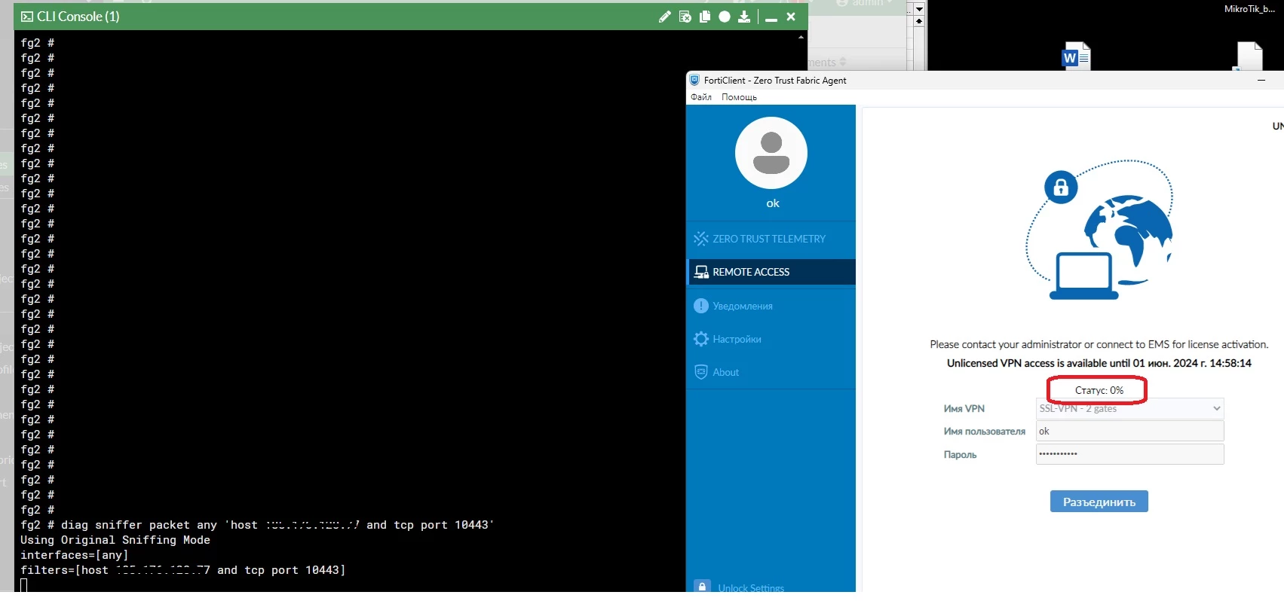This screenshot has height=601, width=1284.
Task: Click the Word document icon on the desktop
Action: 1076,56
